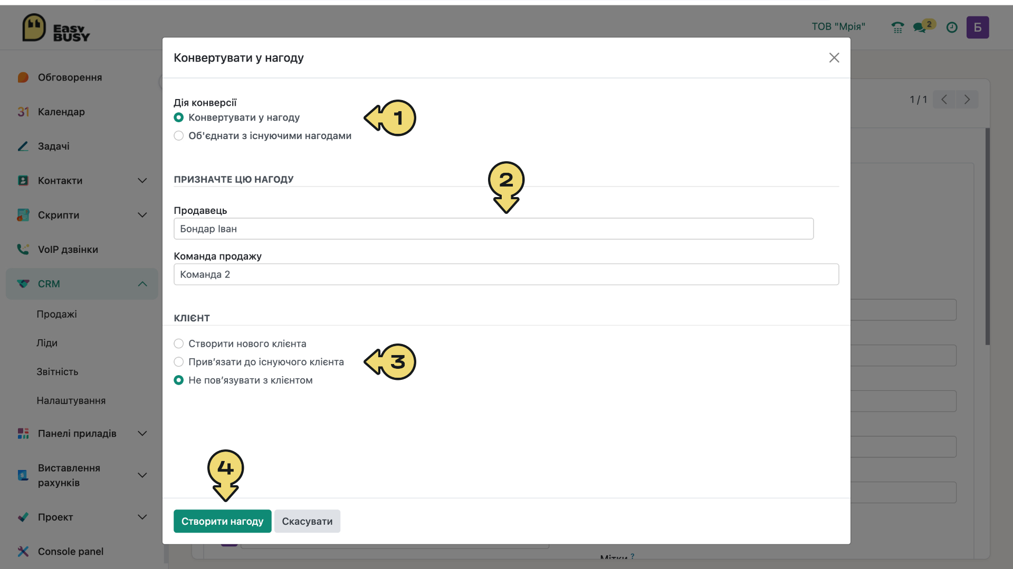Click the page's vertical scrollbar on the right
The width and height of the screenshot is (1013, 569).
(988, 237)
